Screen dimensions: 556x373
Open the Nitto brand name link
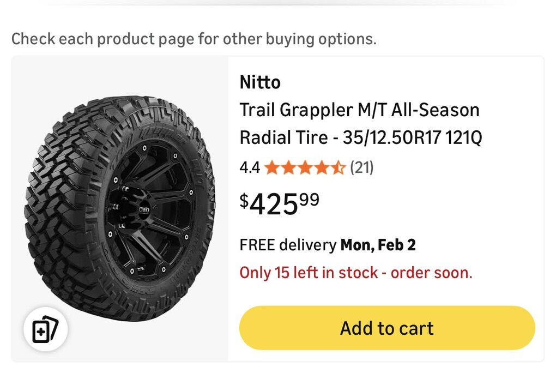[260, 82]
